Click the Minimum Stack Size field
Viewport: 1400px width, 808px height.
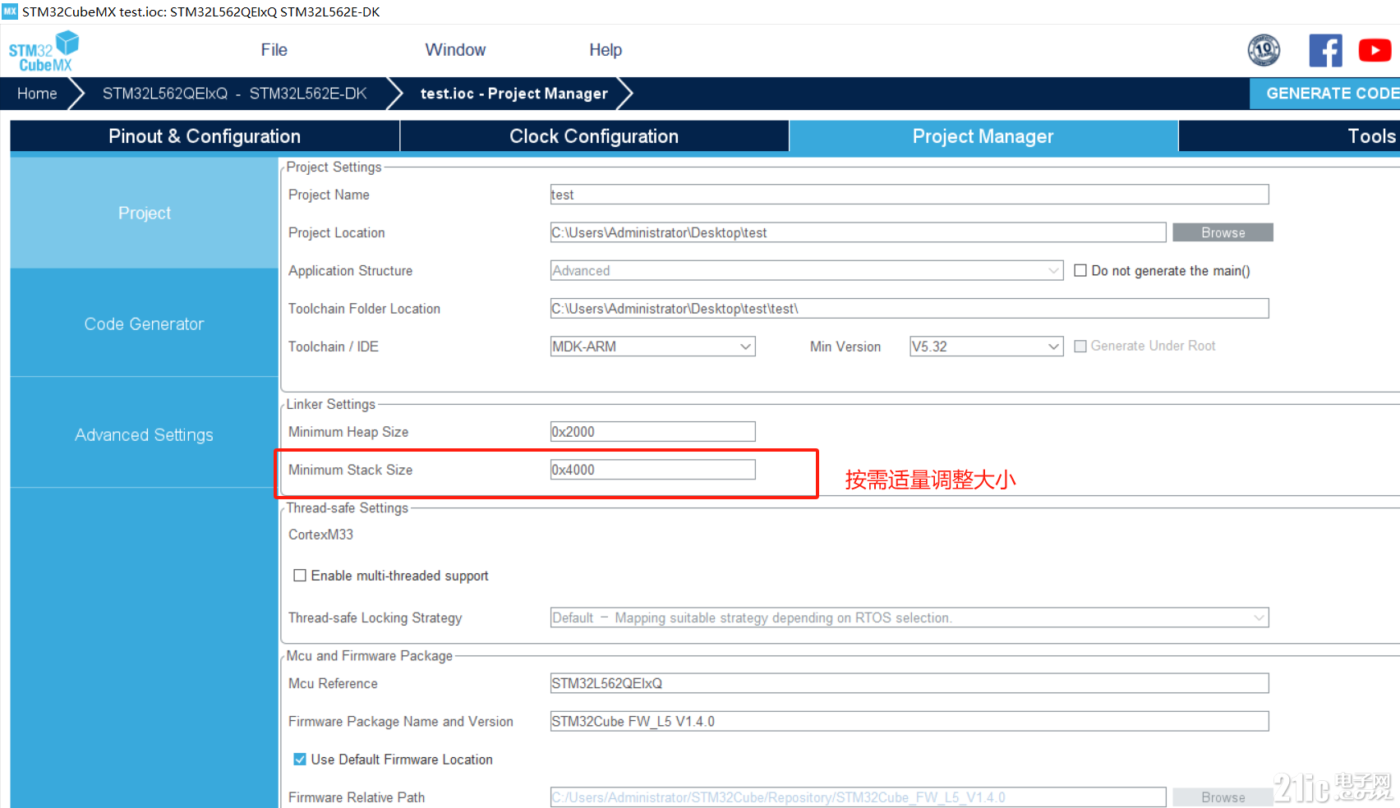point(652,470)
